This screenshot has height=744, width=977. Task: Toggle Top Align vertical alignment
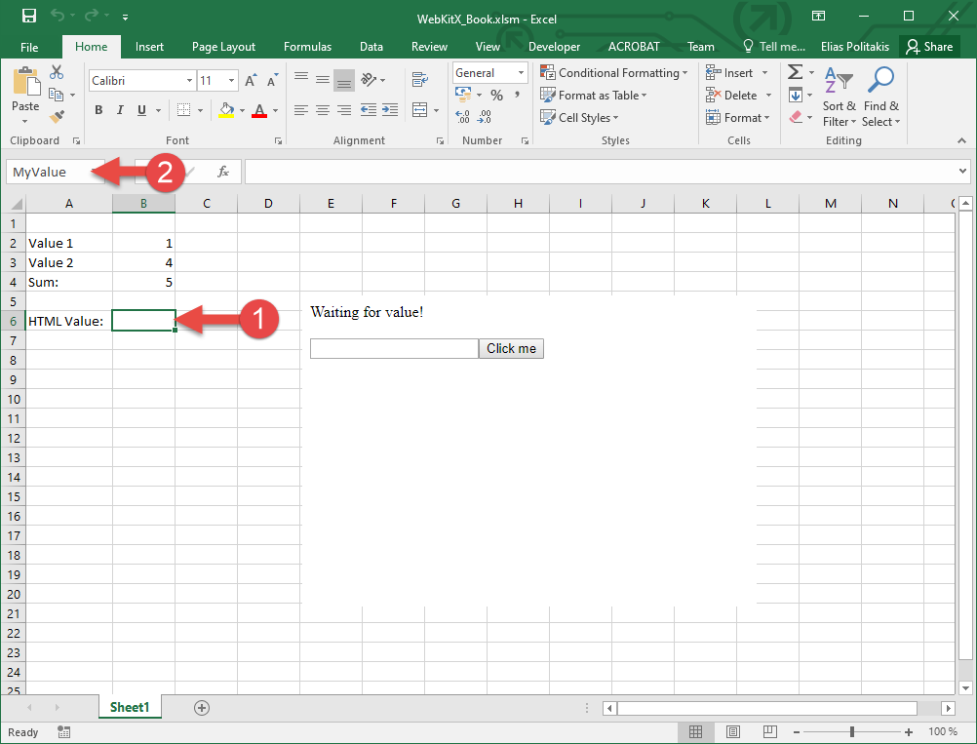[301, 79]
